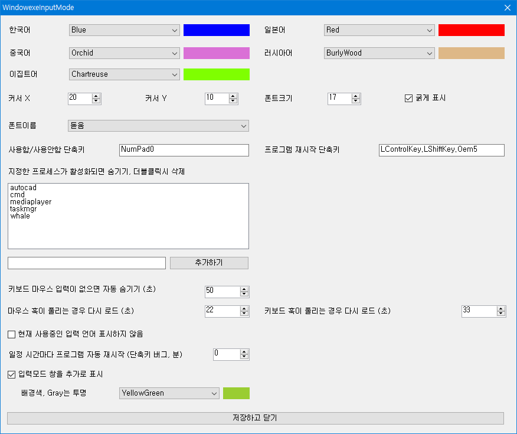Viewport: 517px width, 434px height.
Task: Open the 한국어 color dropdown showing Blue
Action: pos(125,30)
